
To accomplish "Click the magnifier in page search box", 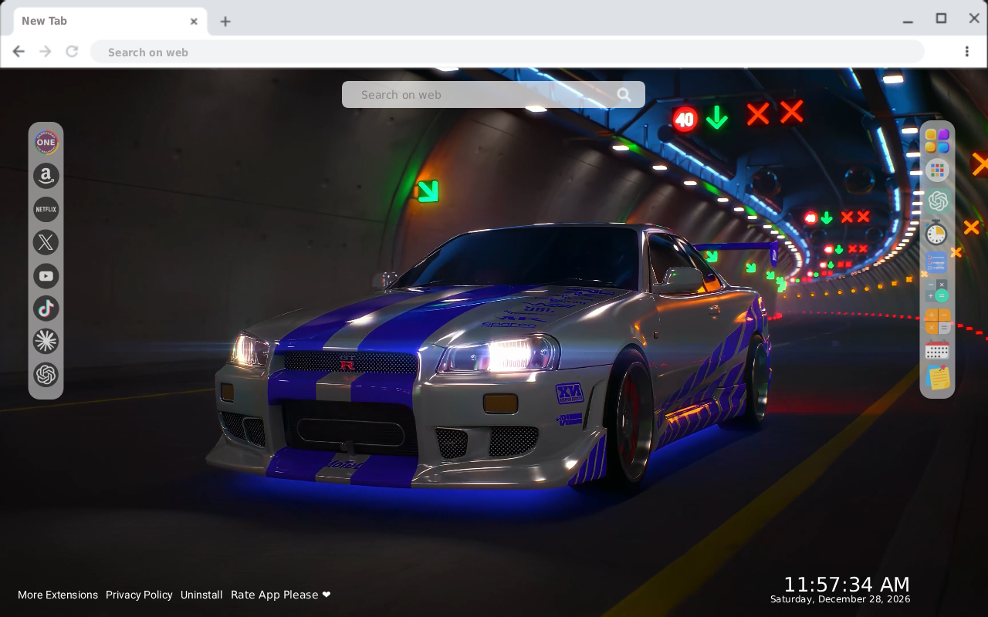I will (624, 95).
